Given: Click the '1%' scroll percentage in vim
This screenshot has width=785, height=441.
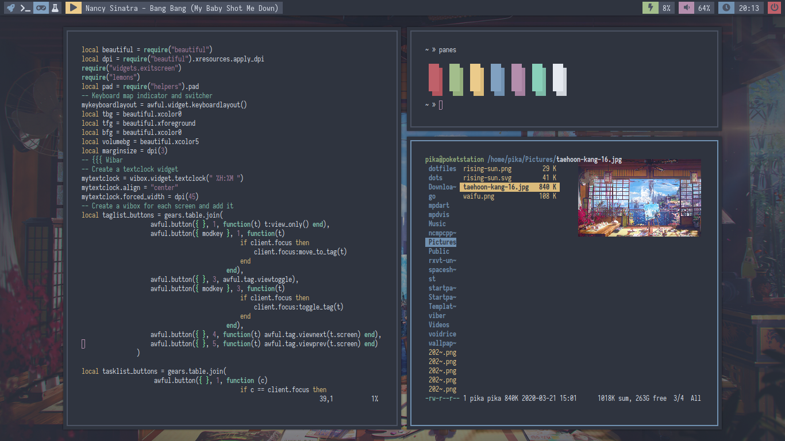Looking at the screenshot, I should click(375, 399).
